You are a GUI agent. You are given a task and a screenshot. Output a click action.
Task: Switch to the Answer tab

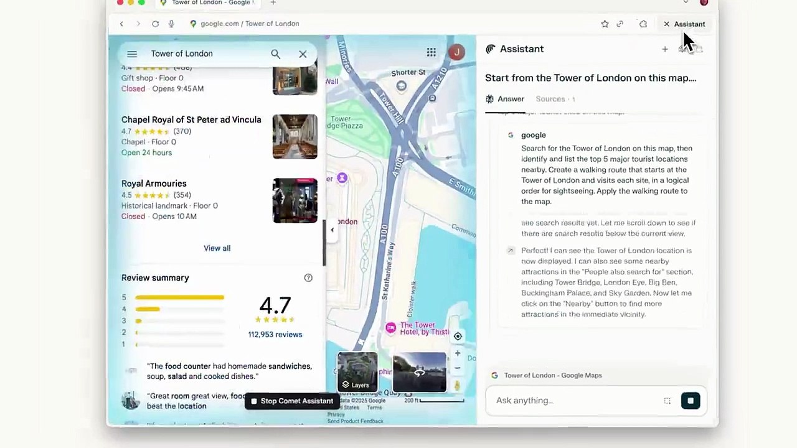[505, 99]
